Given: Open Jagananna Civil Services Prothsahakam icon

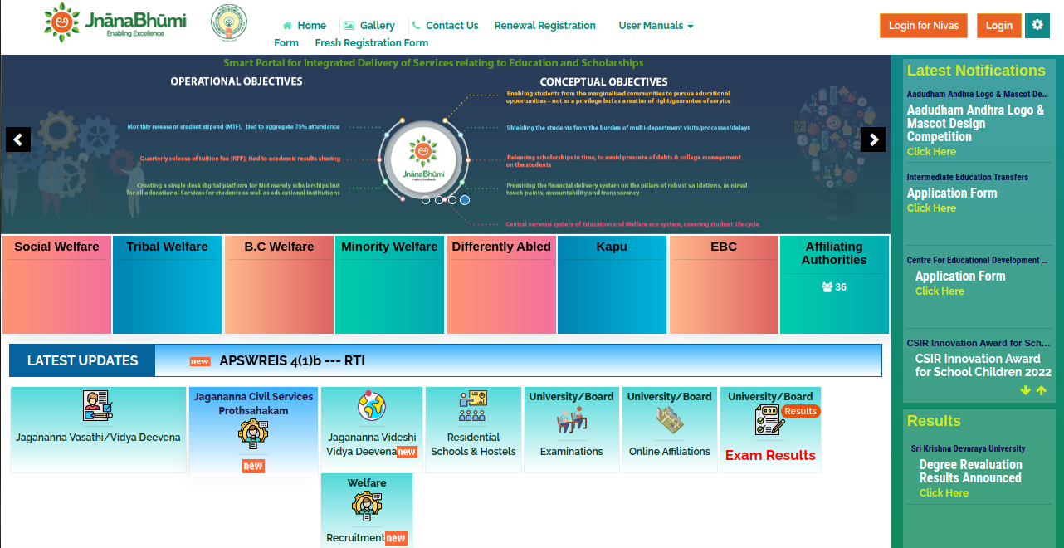Looking at the screenshot, I should 253,433.
